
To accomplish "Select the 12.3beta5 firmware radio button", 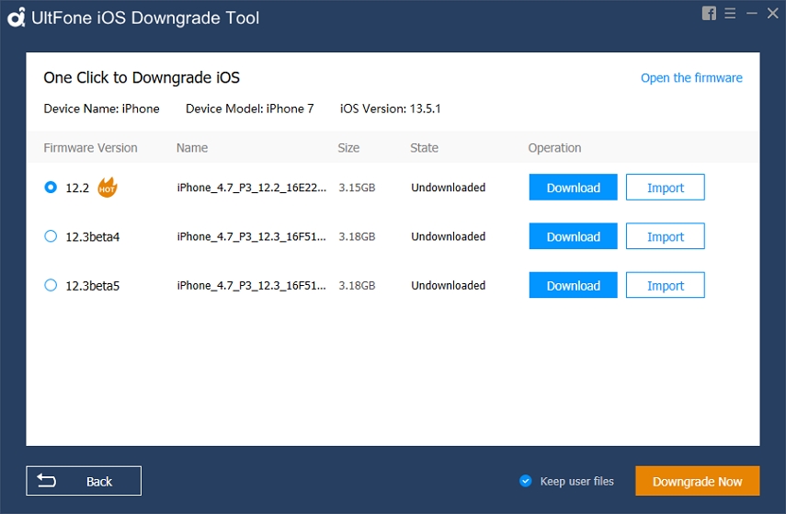I will point(51,285).
